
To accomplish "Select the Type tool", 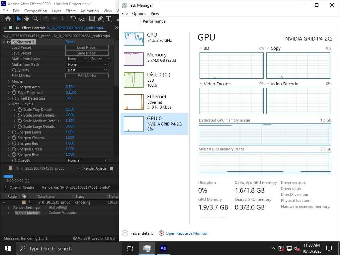I will pyautogui.click(x=109, y=19).
